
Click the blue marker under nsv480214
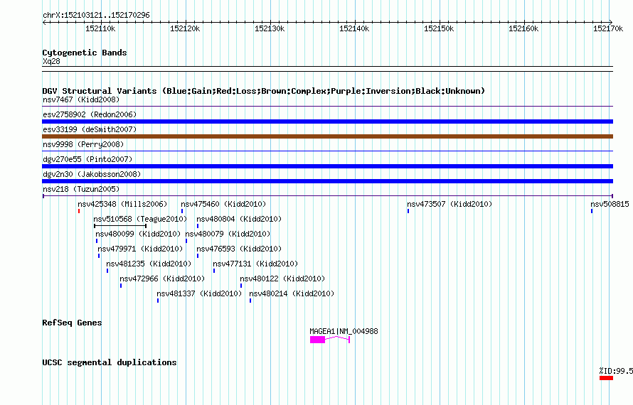250,301
